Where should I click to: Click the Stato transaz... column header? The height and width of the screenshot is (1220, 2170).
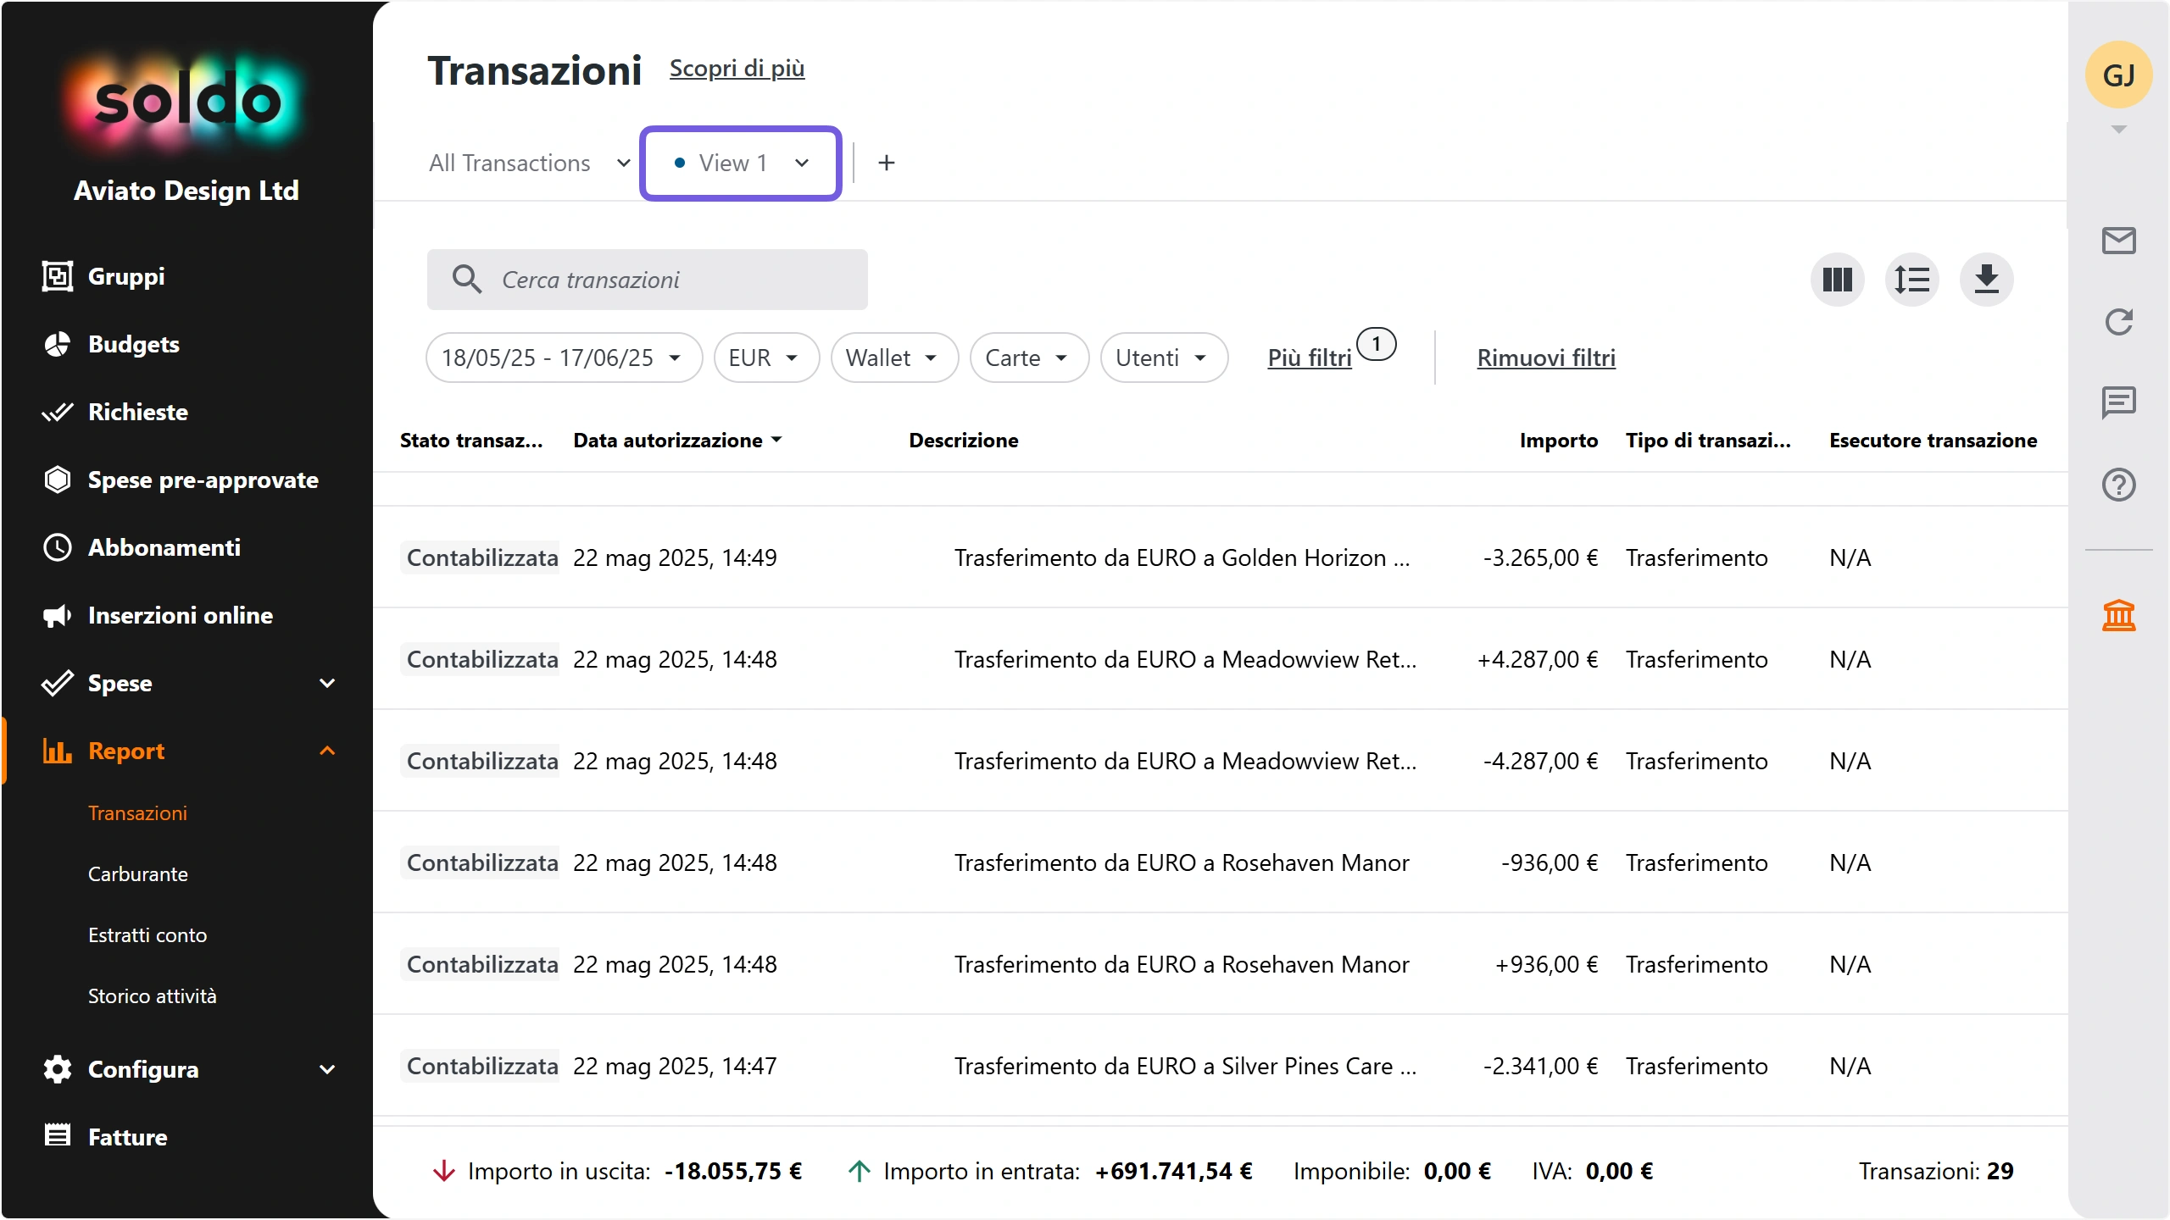[471, 441]
